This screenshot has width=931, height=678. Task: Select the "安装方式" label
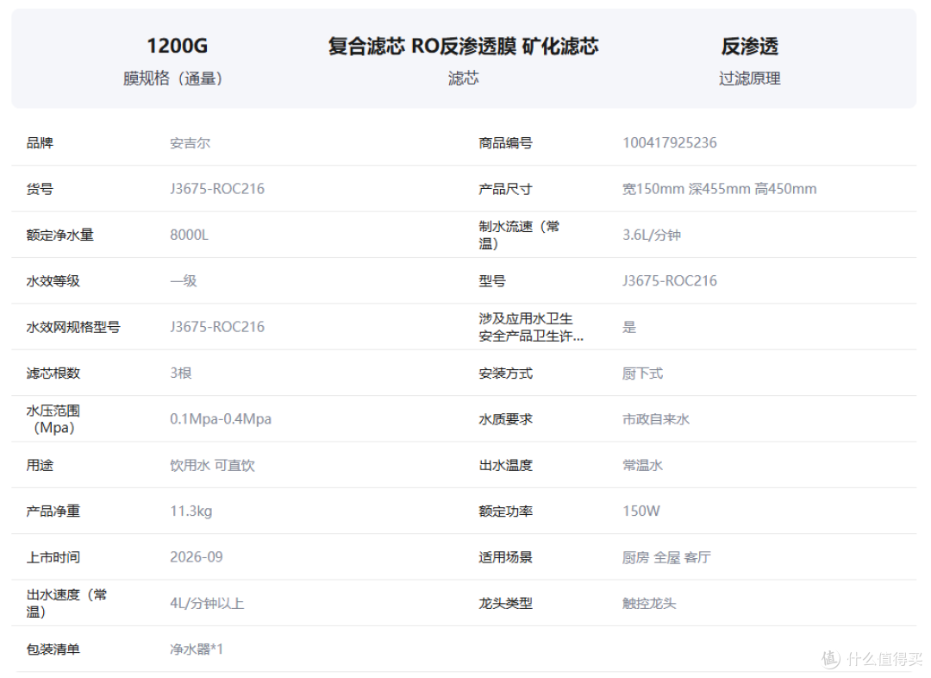pos(505,374)
